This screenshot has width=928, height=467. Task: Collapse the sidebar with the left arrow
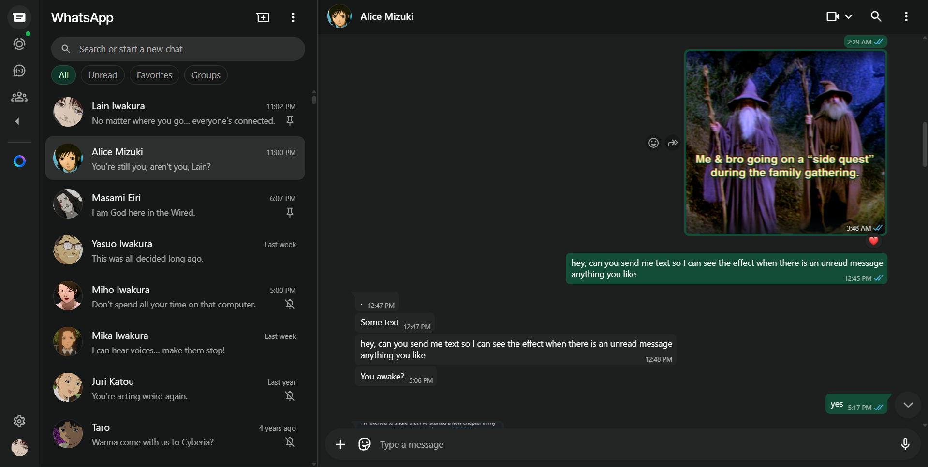point(17,121)
